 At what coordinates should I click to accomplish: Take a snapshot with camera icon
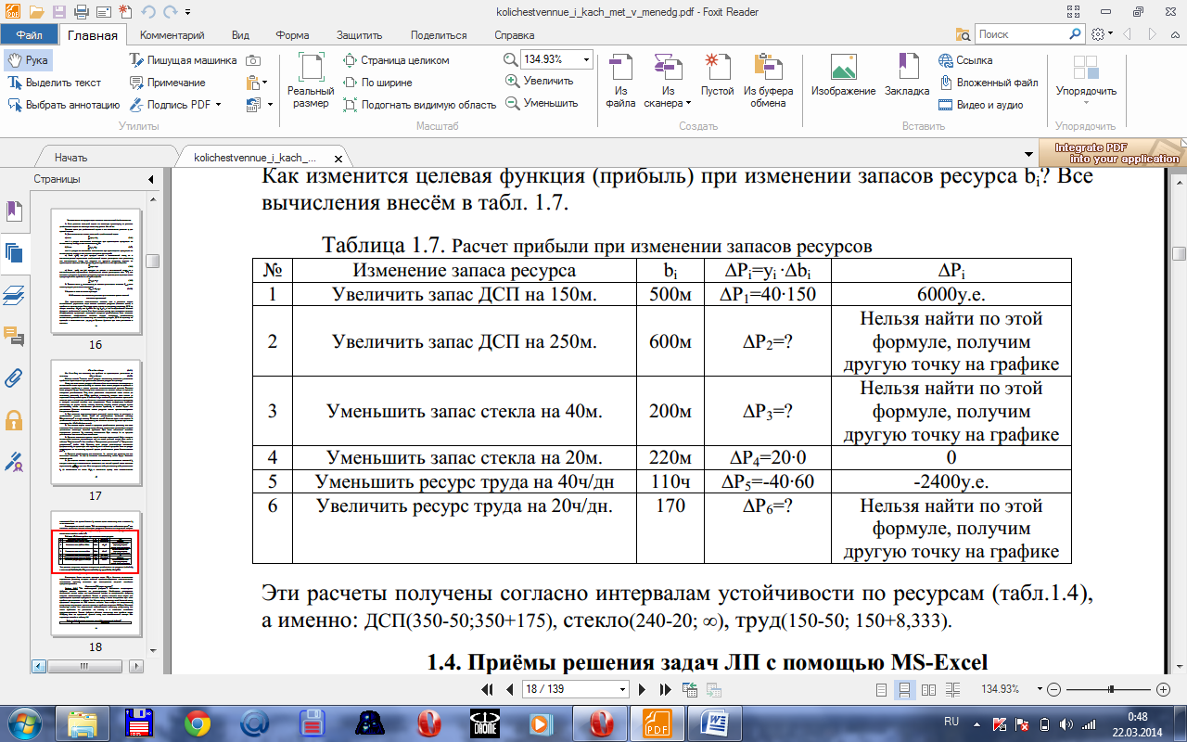coord(253,59)
